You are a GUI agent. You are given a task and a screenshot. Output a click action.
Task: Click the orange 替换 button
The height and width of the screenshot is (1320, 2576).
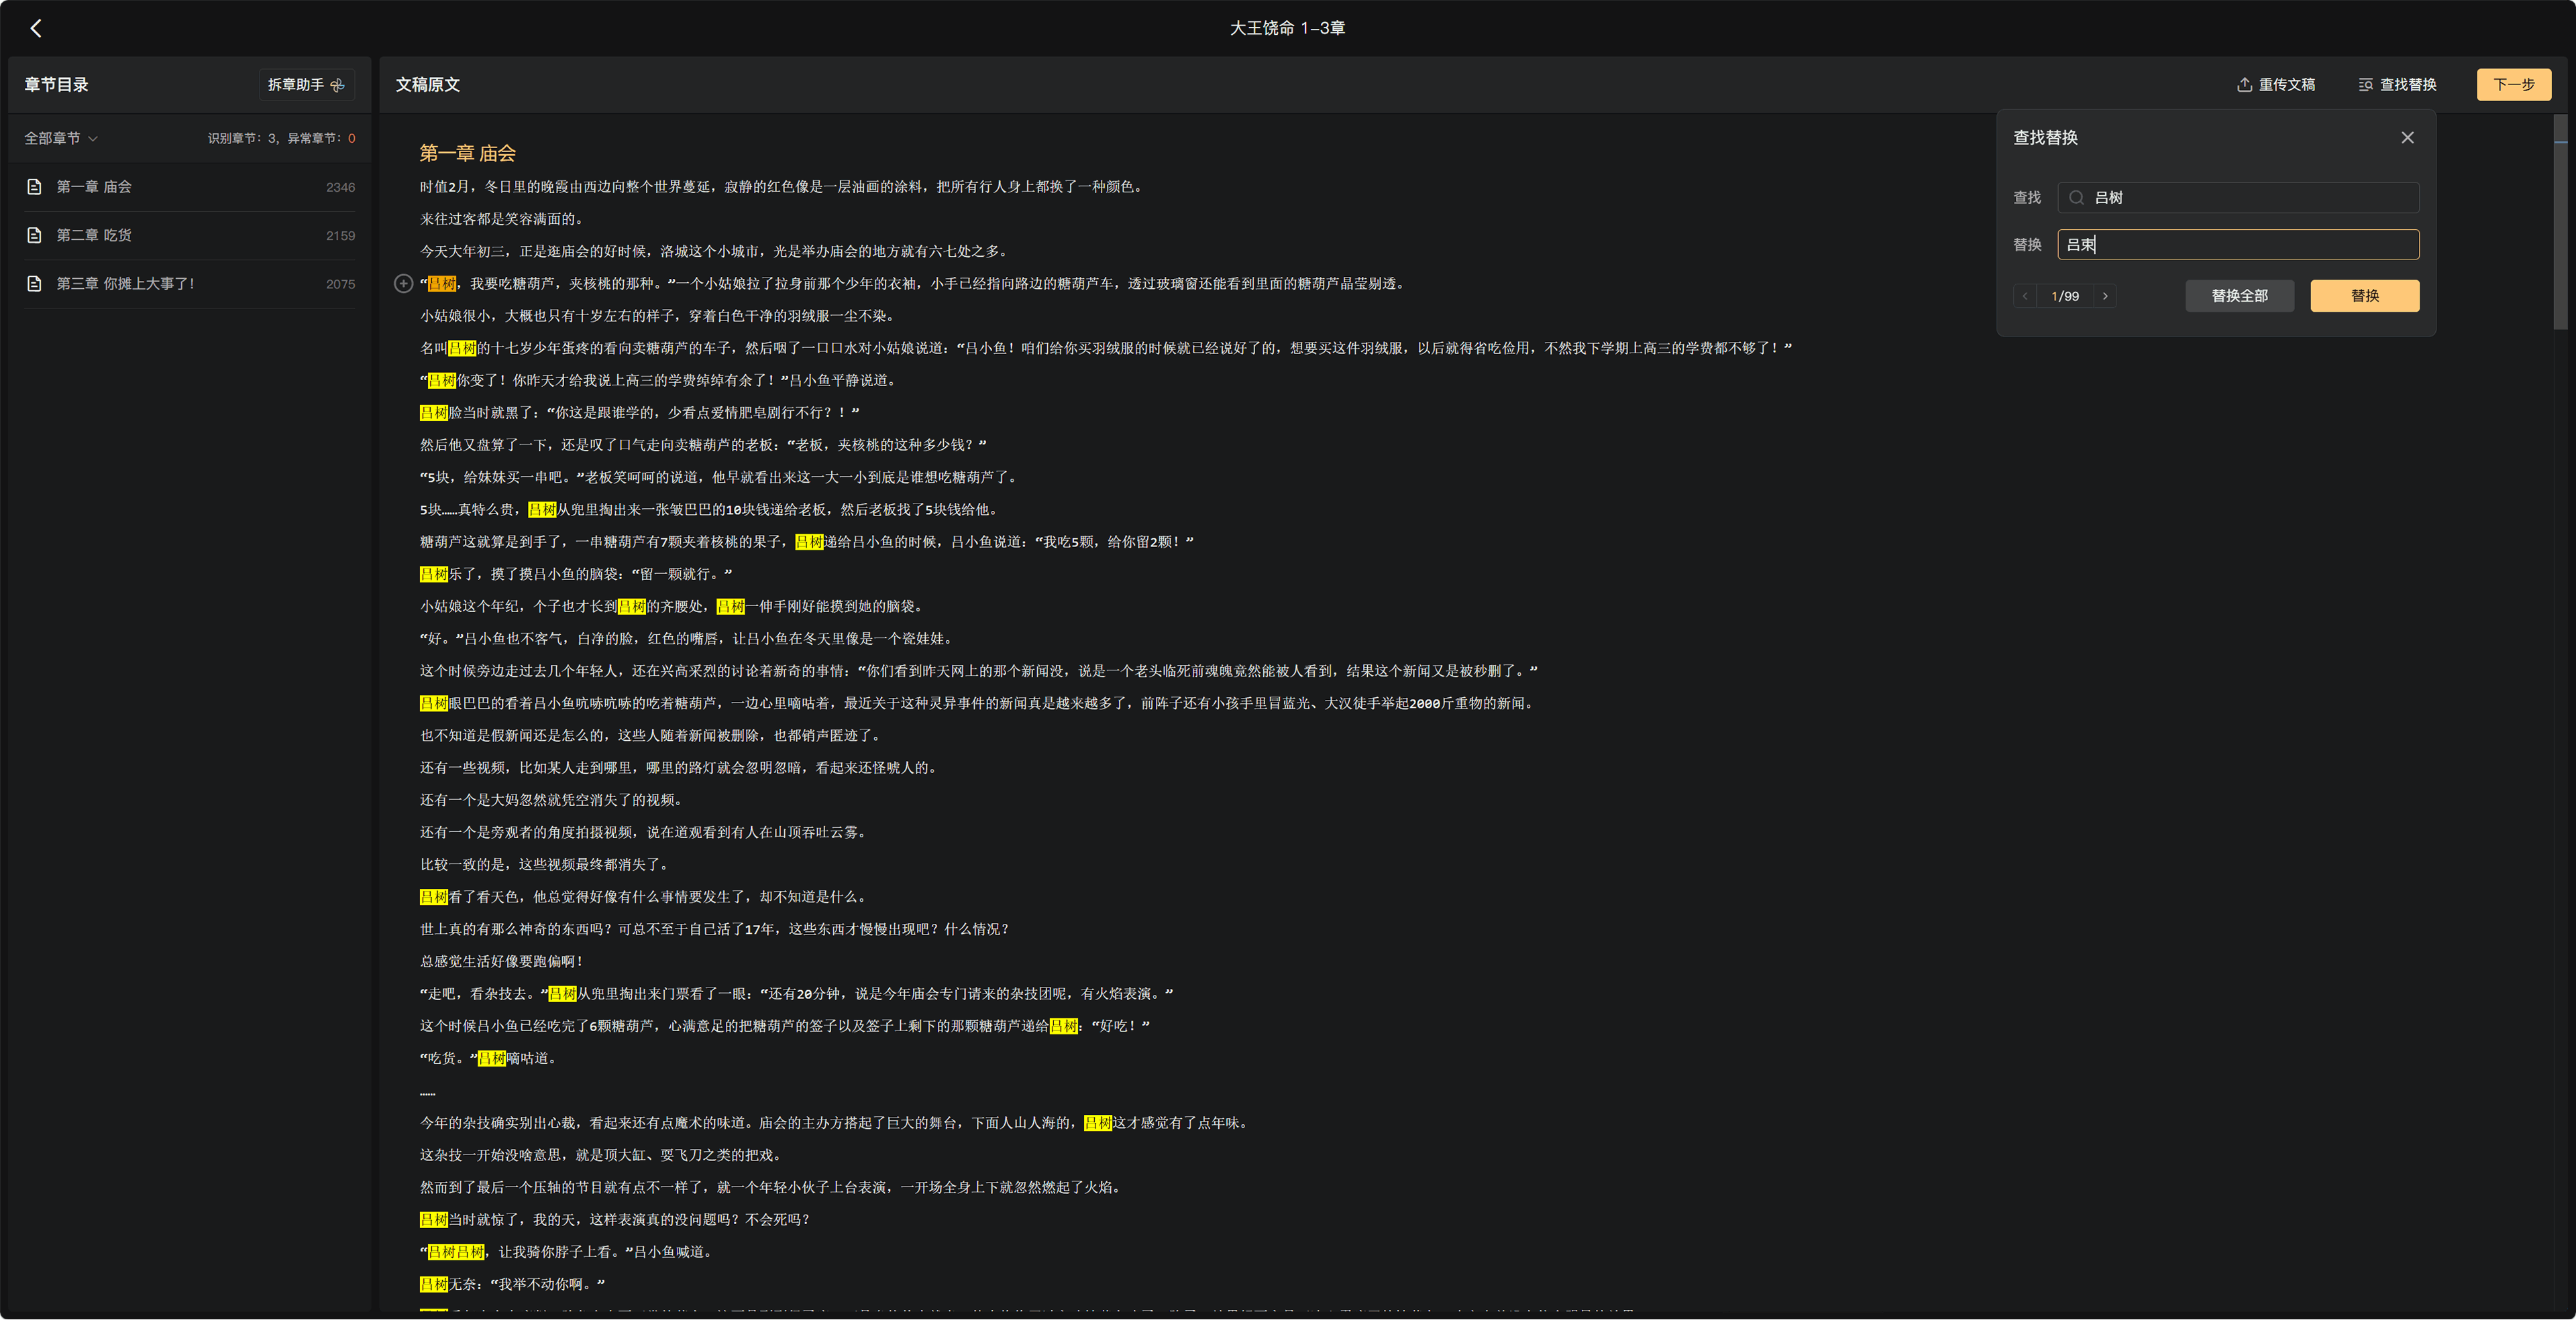click(x=2364, y=296)
